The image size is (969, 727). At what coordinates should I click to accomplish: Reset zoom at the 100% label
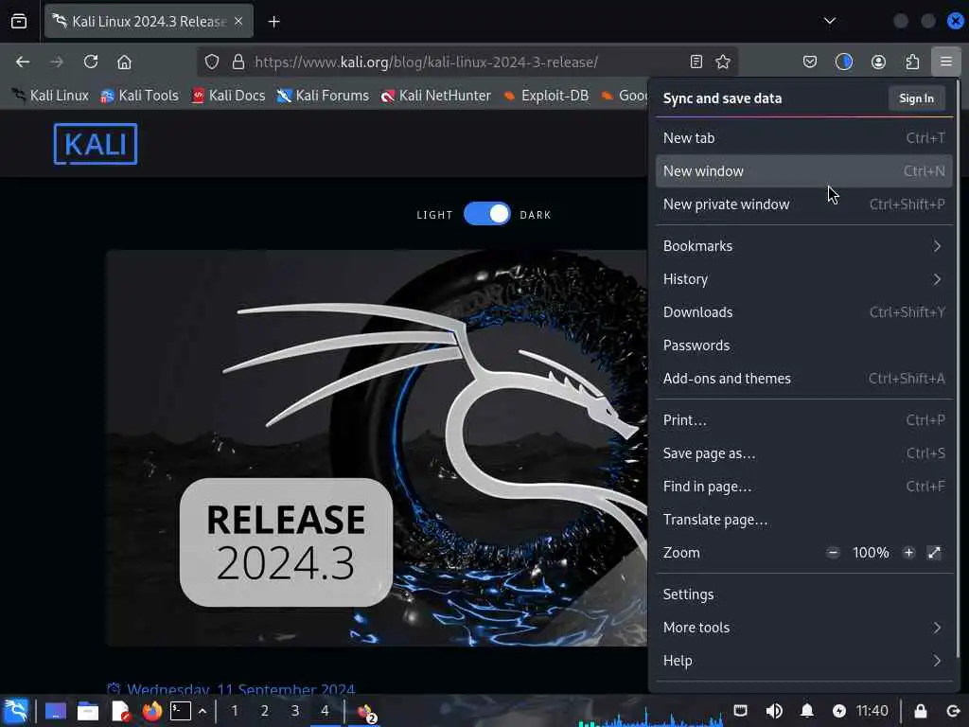[x=871, y=553]
